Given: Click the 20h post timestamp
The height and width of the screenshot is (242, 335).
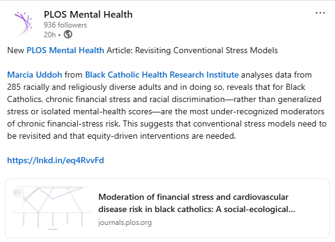Looking at the screenshot, I should click(x=50, y=35).
